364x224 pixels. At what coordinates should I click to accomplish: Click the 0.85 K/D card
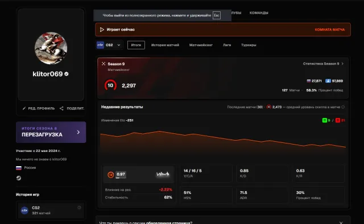pos(262,174)
